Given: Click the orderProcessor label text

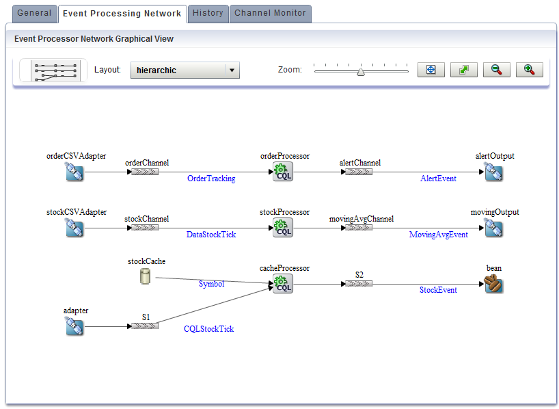Looking at the screenshot, I should pyautogui.click(x=285, y=156).
